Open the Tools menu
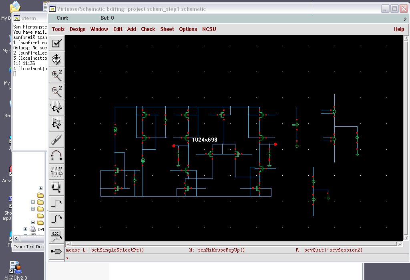The image size is (410, 280). pos(58,29)
